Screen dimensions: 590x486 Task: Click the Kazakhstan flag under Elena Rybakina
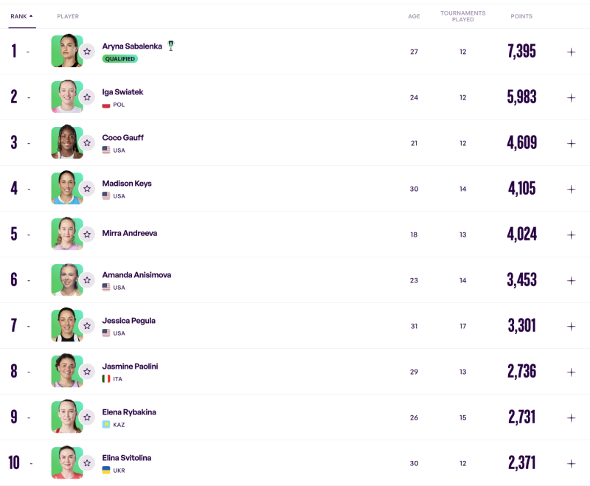(106, 425)
